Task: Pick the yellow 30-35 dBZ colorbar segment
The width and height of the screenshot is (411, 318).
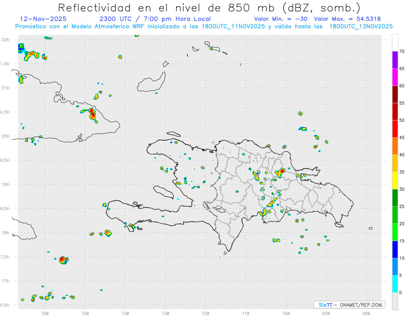Action: pos(395,180)
